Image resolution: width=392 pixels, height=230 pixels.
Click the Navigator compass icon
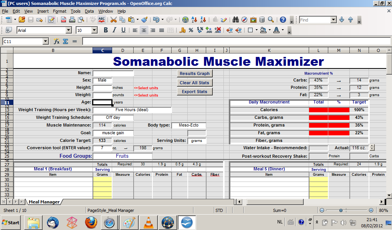click(x=245, y=20)
